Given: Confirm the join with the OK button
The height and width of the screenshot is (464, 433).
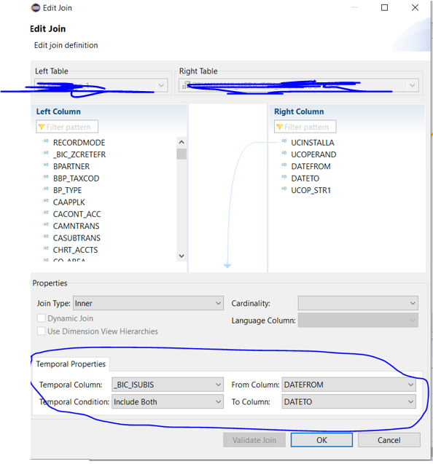Looking at the screenshot, I should [x=321, y=440].
